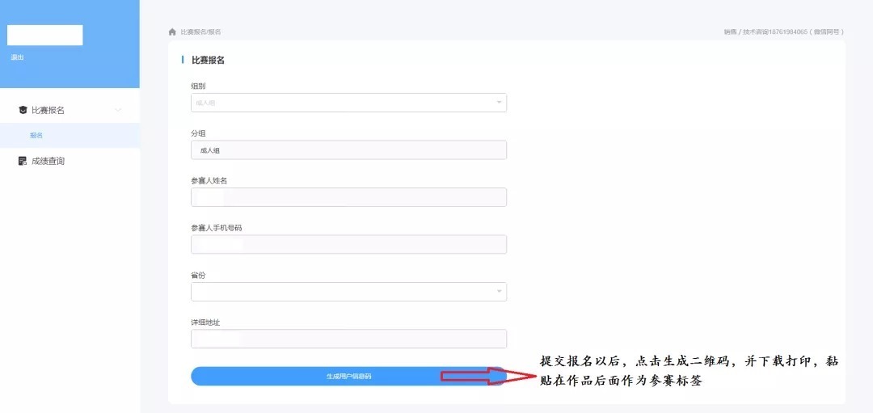Click the 生成用户信息码 button

(348, 377)
